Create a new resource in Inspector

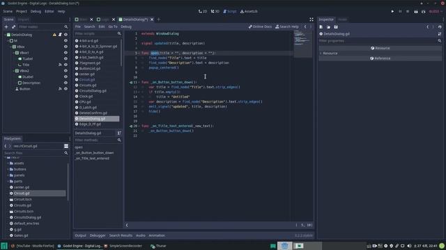(x=321, y=26)
